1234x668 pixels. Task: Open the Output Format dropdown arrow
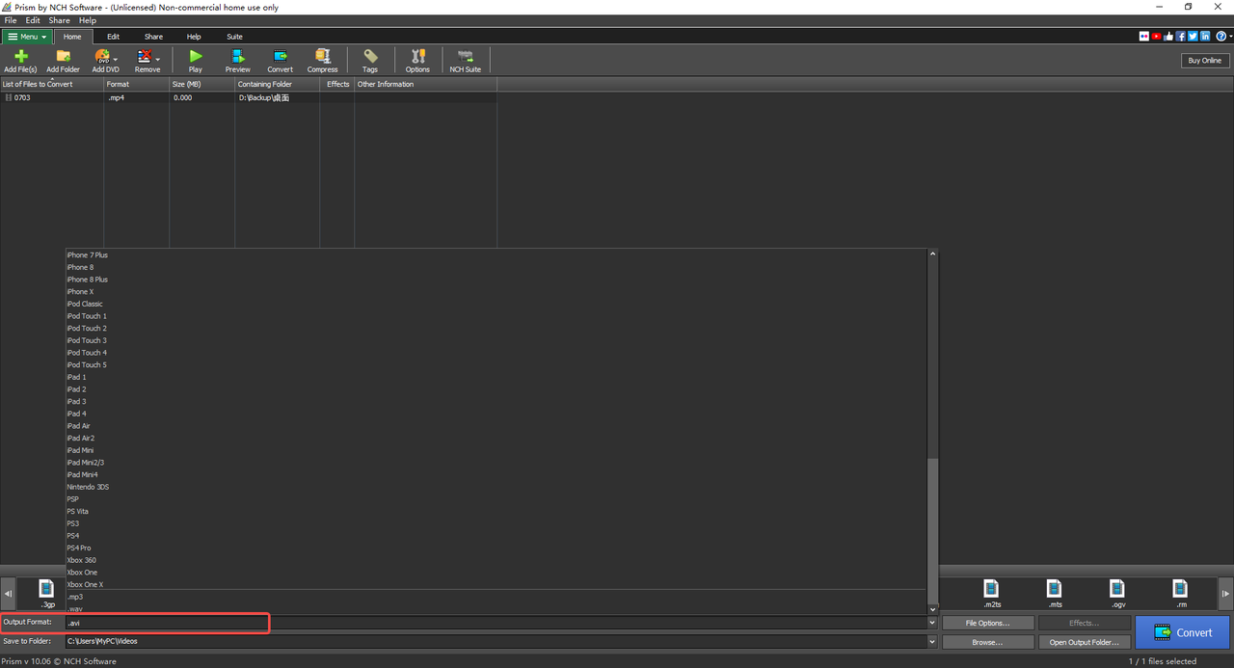point(932,623)
